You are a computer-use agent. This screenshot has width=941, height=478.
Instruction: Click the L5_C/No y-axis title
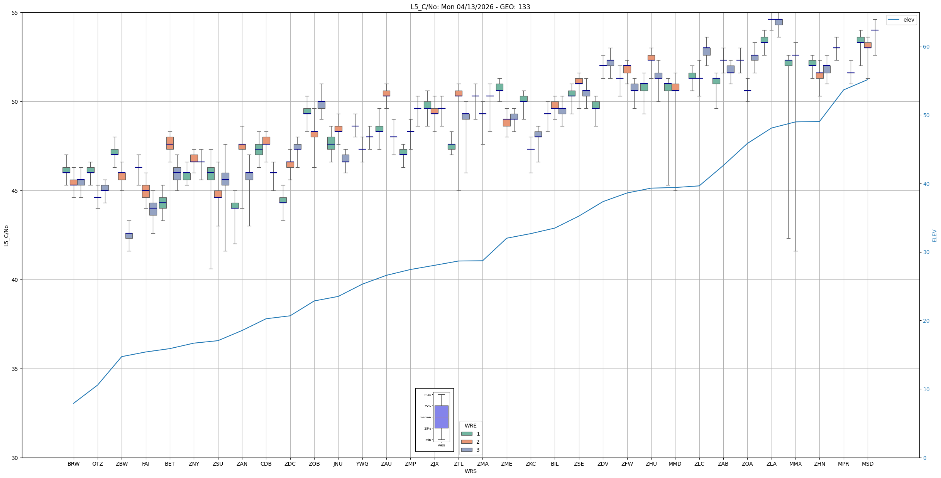click(x=6, y=236)
